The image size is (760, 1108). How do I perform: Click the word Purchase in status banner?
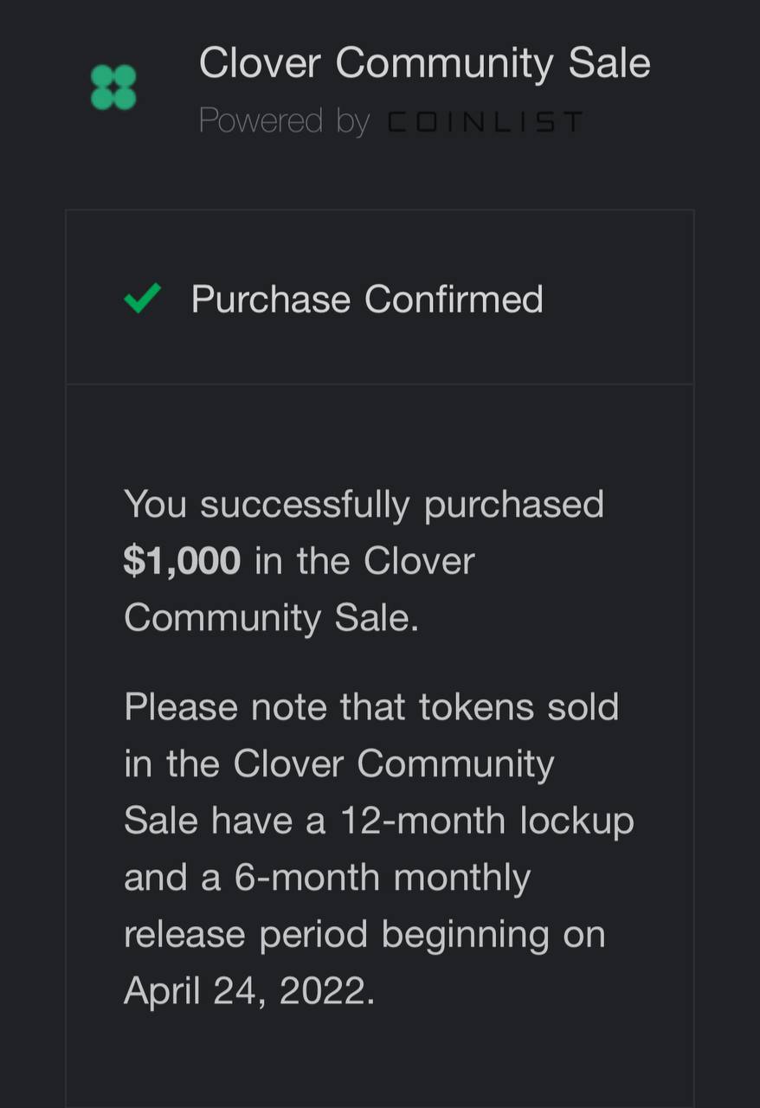click(271, 300)
